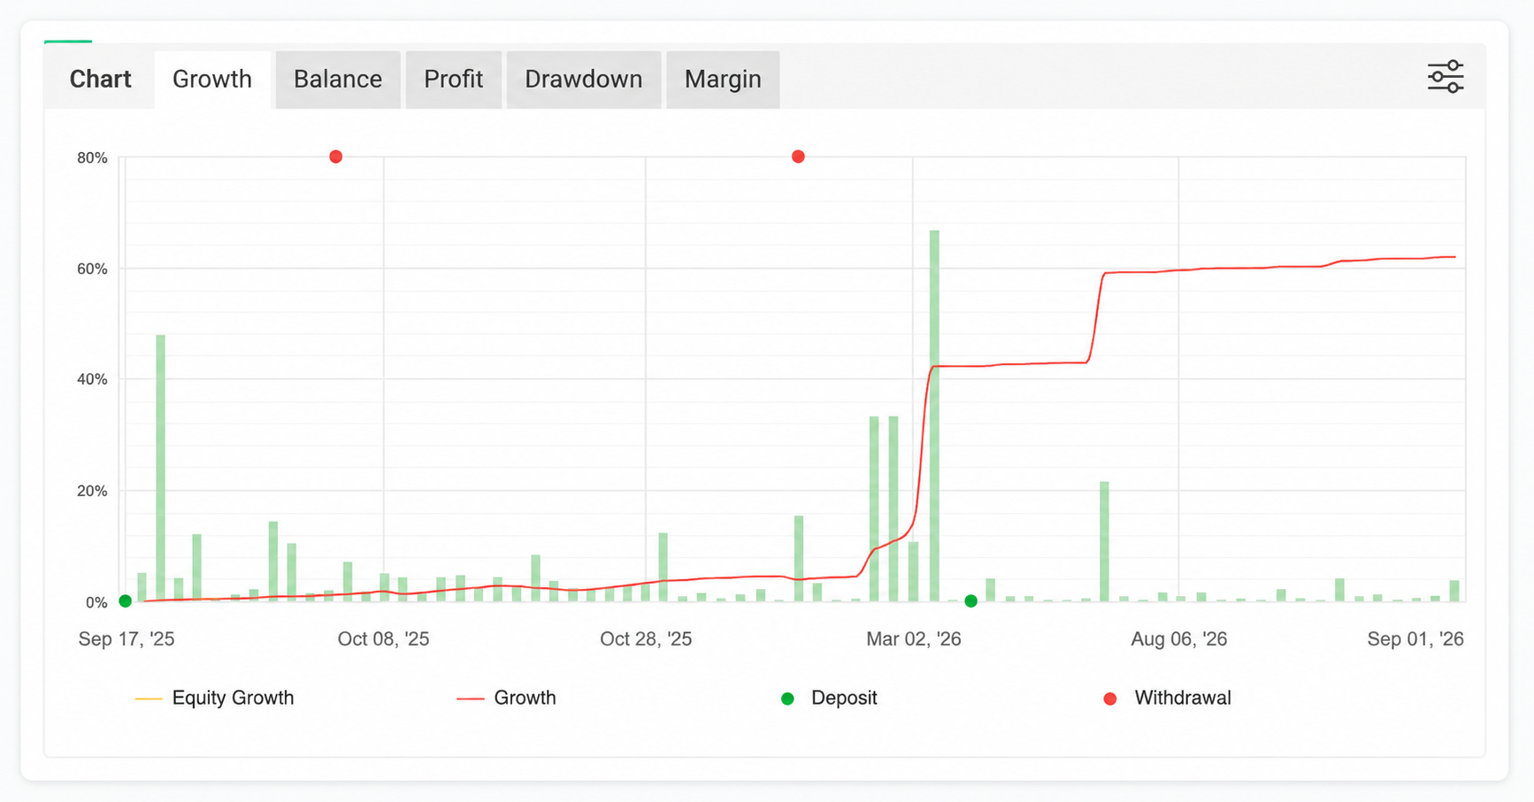Click the 'Sep 01, '26' axis label

[x=1415, y=639]
